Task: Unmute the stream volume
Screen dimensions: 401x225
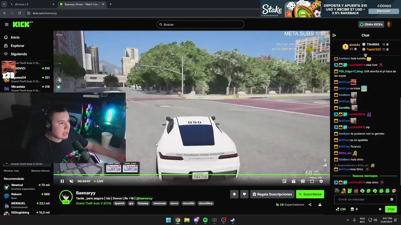Action: click(71, 181)
